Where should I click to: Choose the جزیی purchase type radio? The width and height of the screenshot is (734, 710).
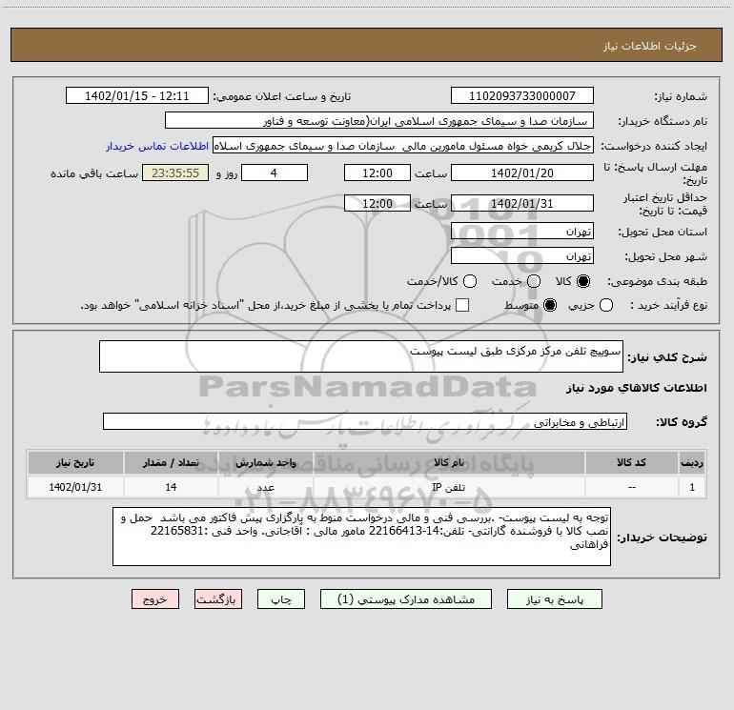606,305
